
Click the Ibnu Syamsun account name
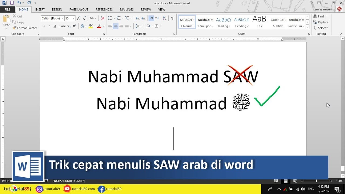click(x=322, y=9)
